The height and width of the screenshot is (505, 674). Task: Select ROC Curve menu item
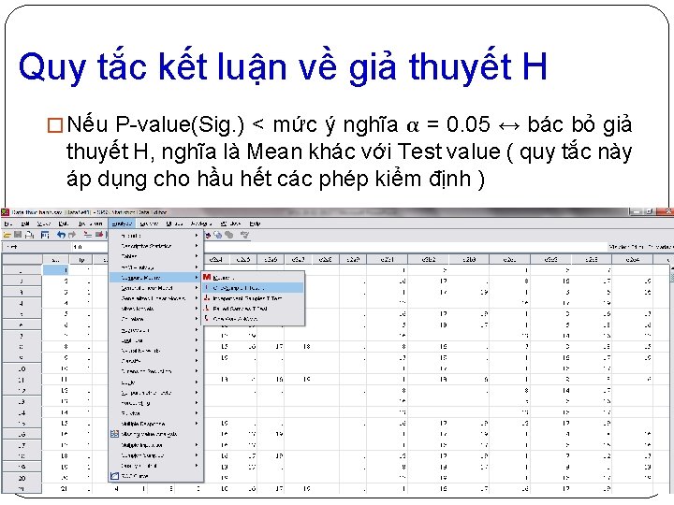(x=155, y=476)
